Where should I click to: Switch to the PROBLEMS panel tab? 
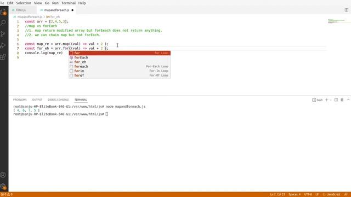(20, 100)
